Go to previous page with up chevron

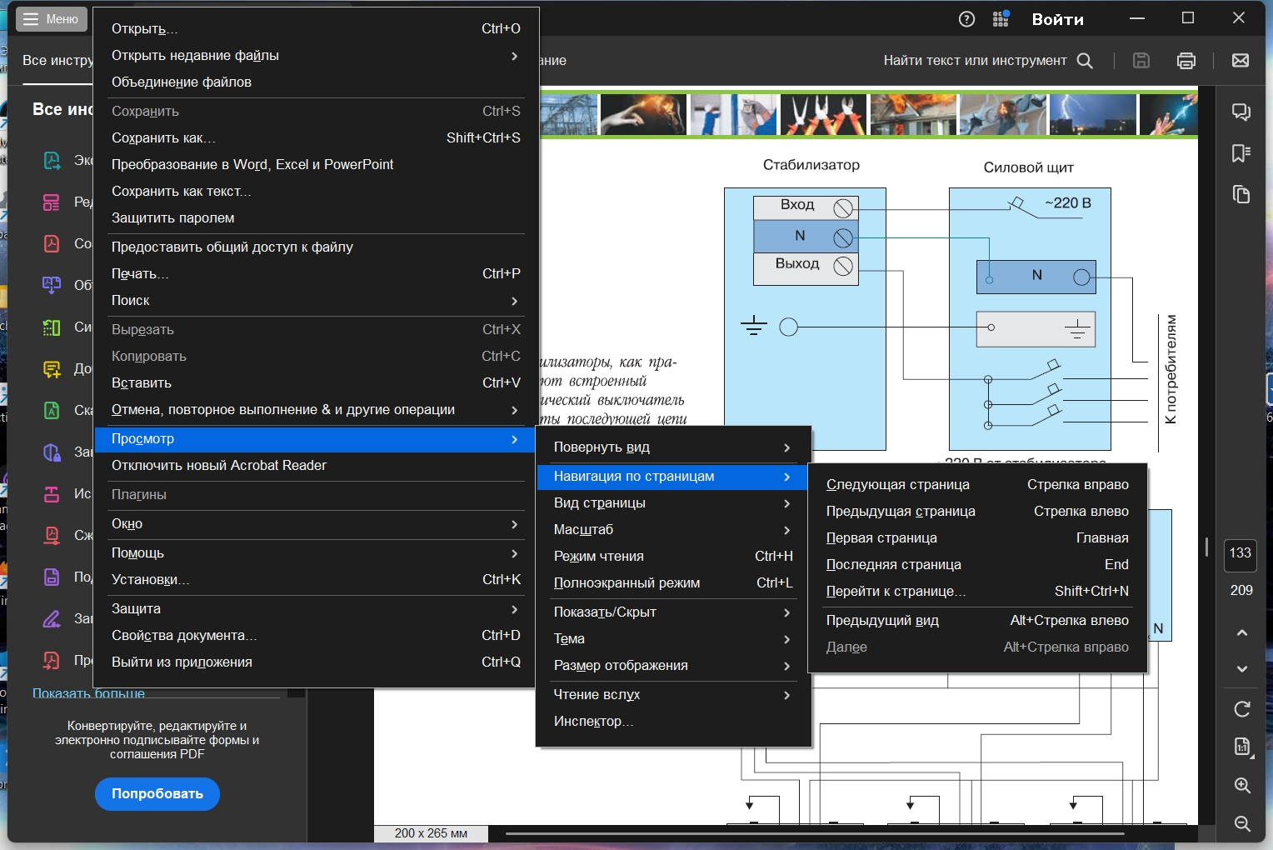1242,632
